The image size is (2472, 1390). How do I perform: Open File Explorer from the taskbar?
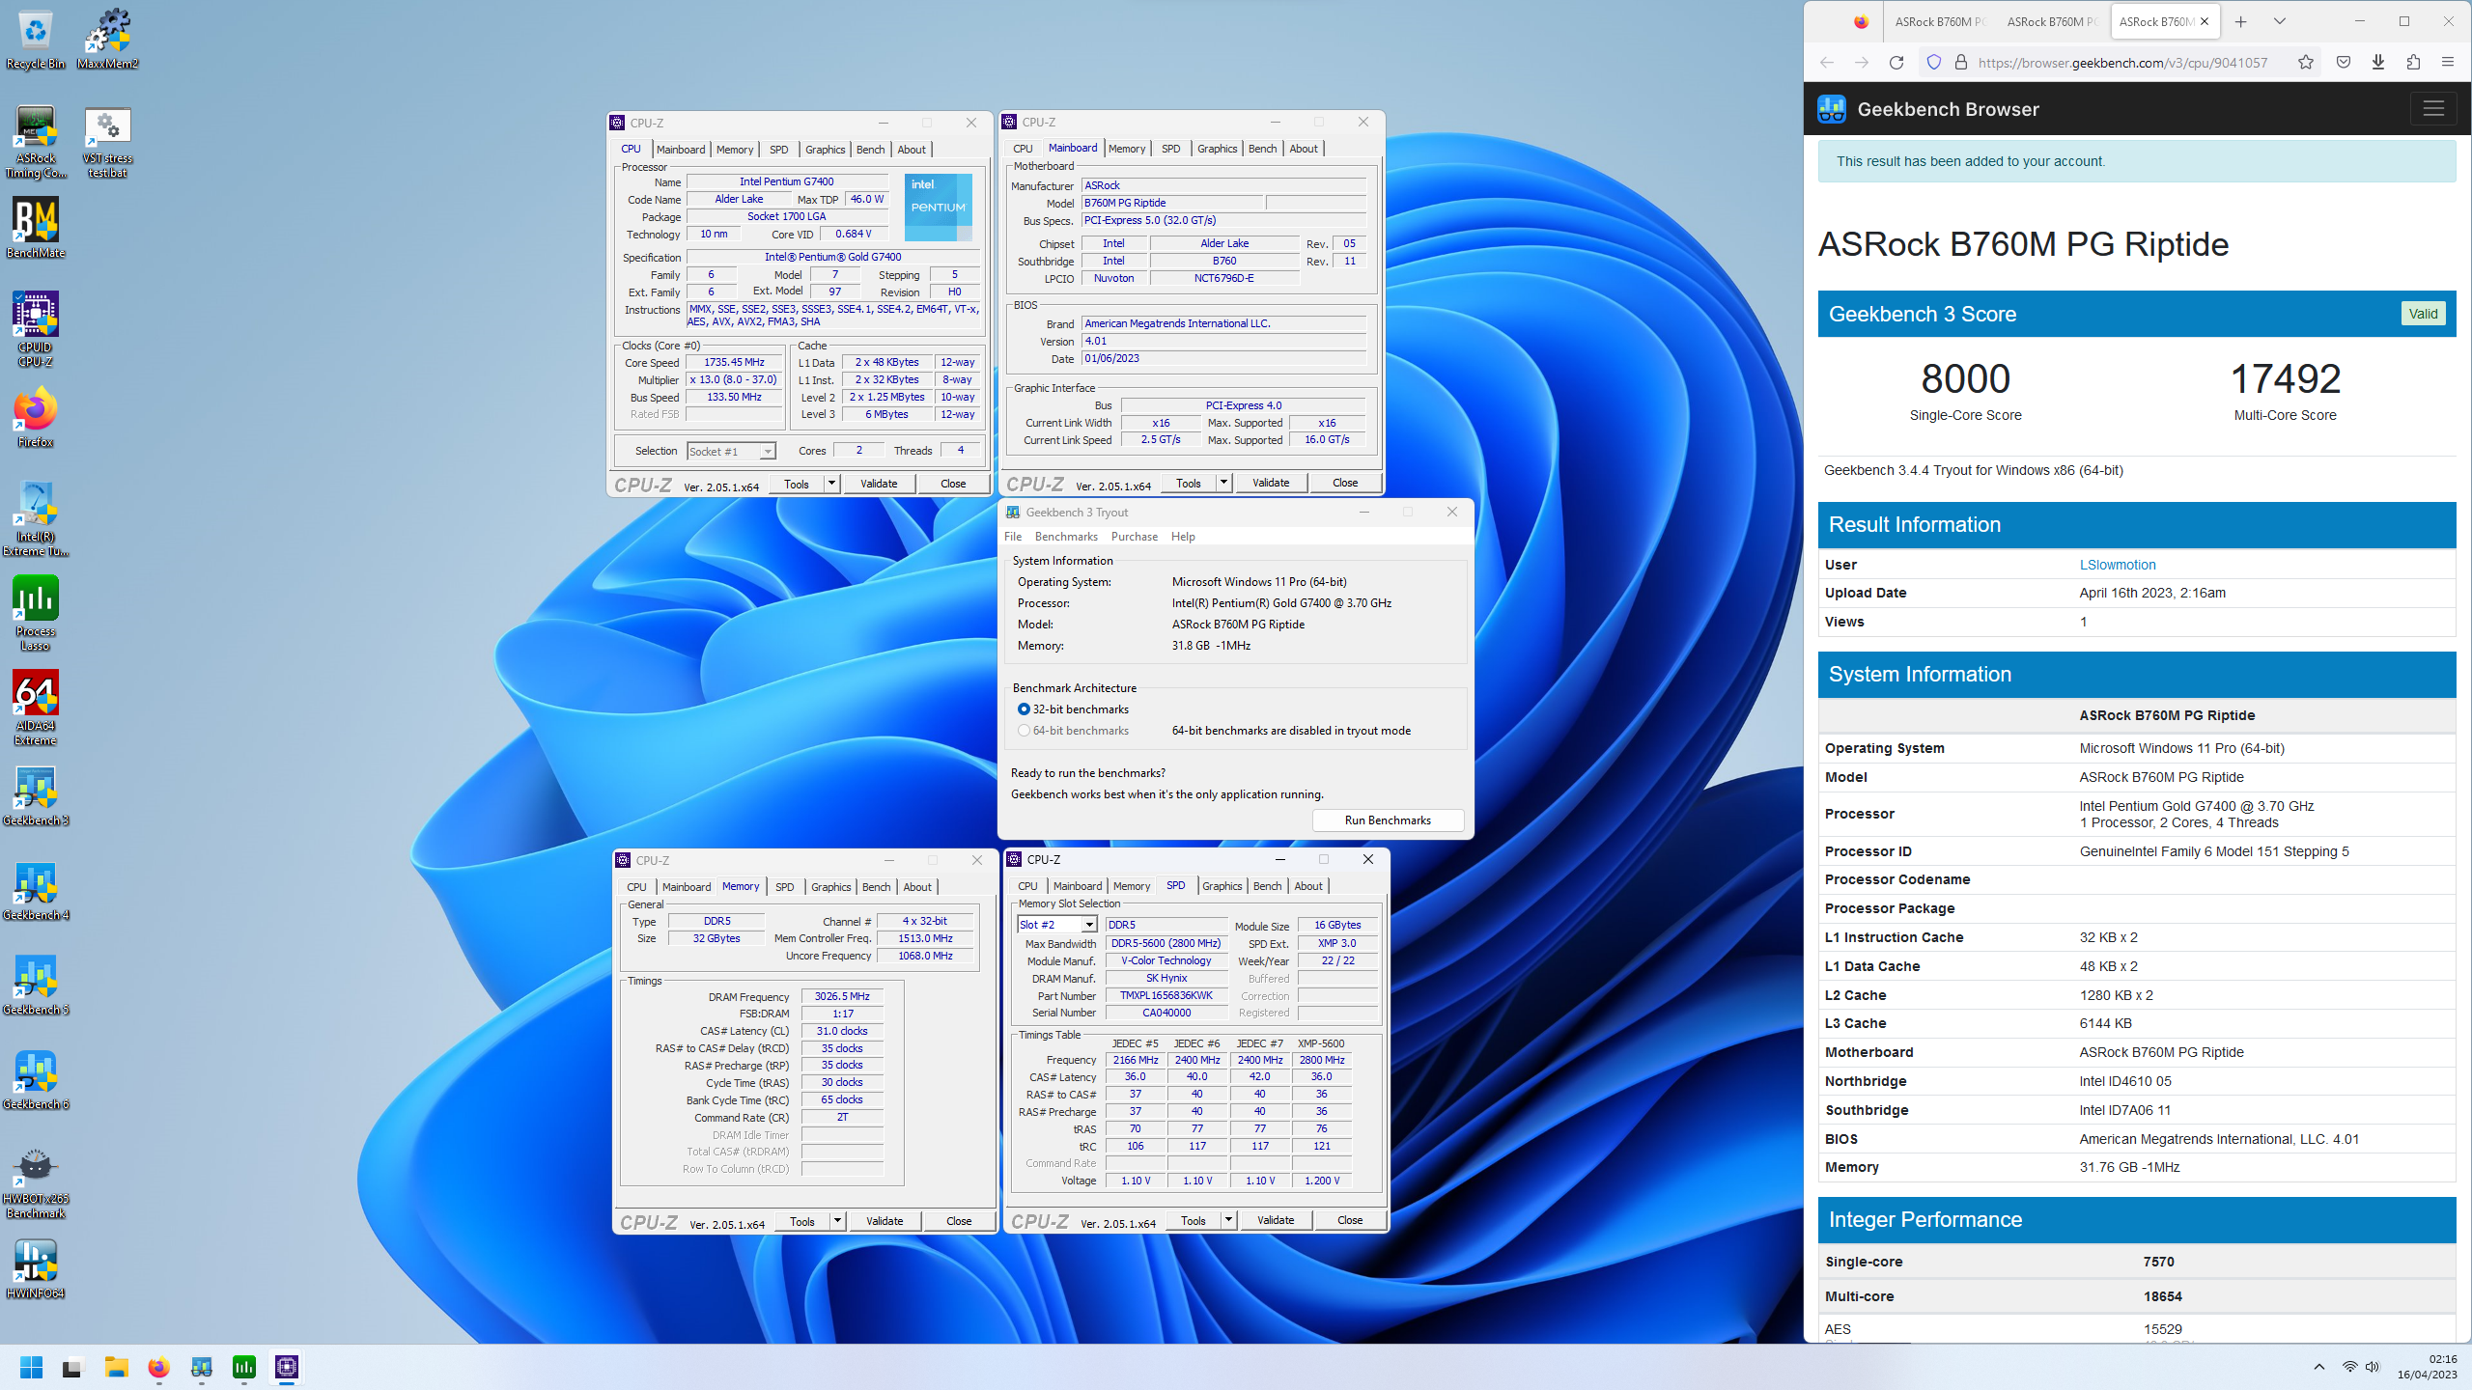pyautogui.click(x=116, y=1367)
